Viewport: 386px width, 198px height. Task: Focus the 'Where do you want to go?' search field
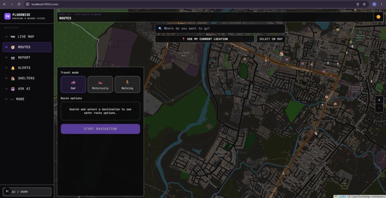220,29
